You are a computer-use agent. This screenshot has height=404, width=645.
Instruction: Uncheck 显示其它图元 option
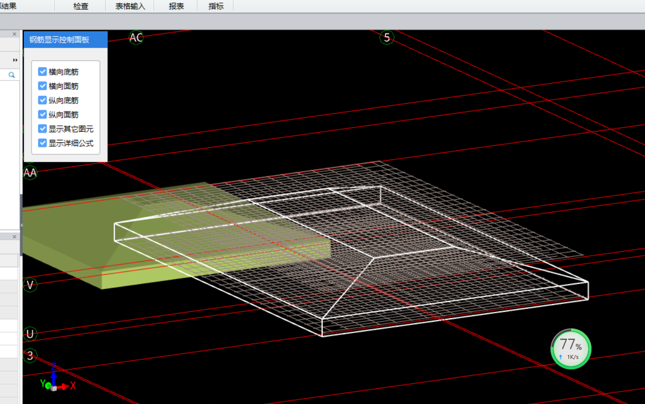[43, 129]
